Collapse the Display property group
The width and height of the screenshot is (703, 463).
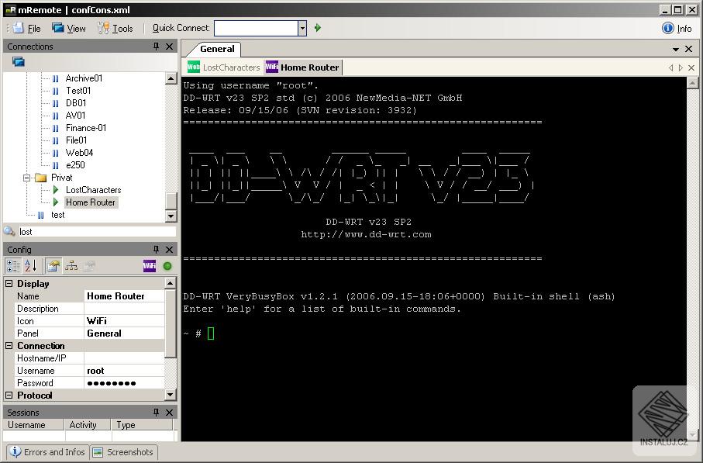click(9, 284)
